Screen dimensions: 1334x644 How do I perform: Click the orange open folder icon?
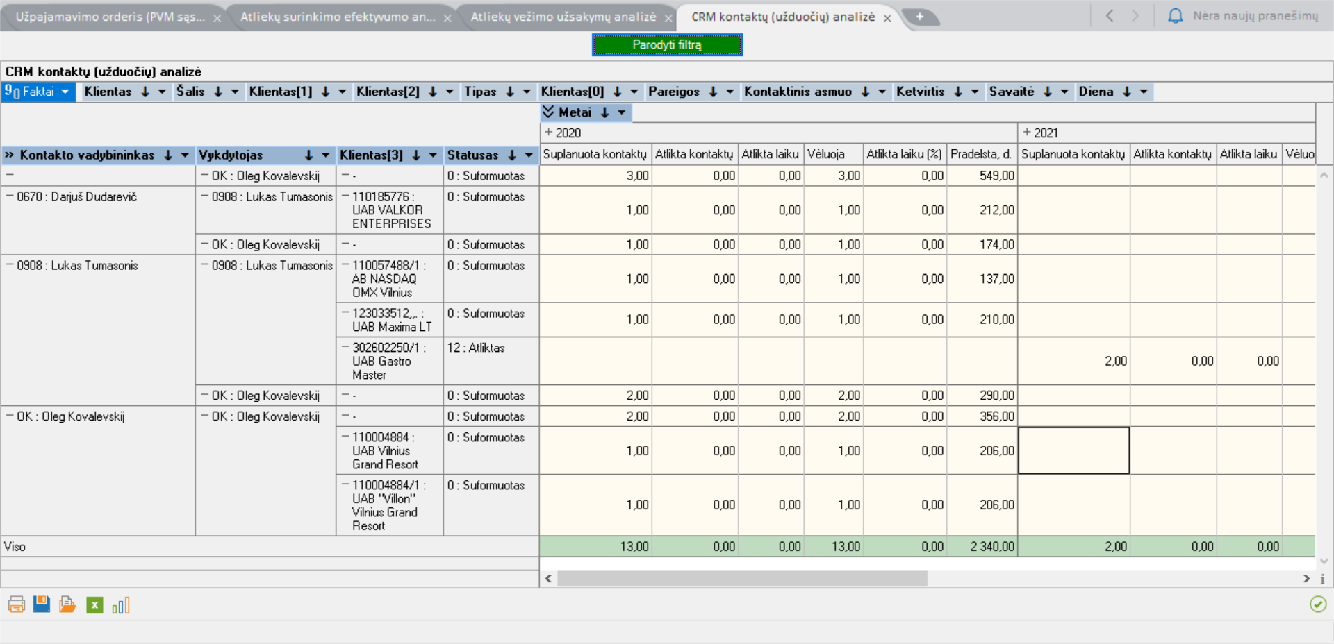click(x=67, y=604)
